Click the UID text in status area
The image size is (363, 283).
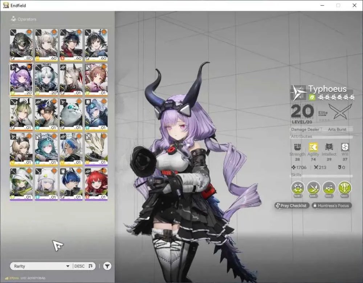click(33, 278)
